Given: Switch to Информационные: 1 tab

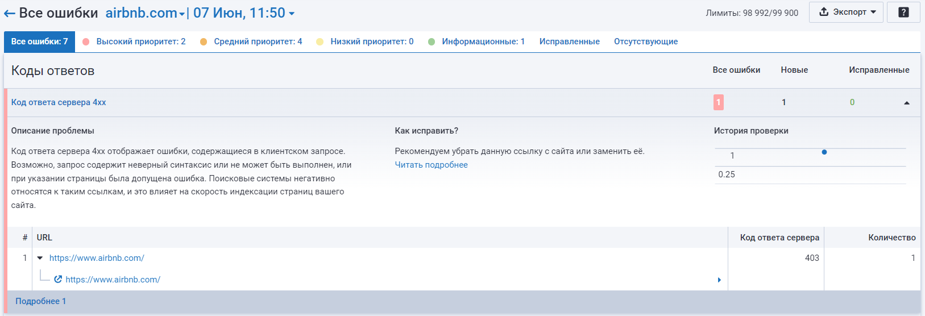Looking at the screenshot, I should pyautogui.click(x=476, y=41).
